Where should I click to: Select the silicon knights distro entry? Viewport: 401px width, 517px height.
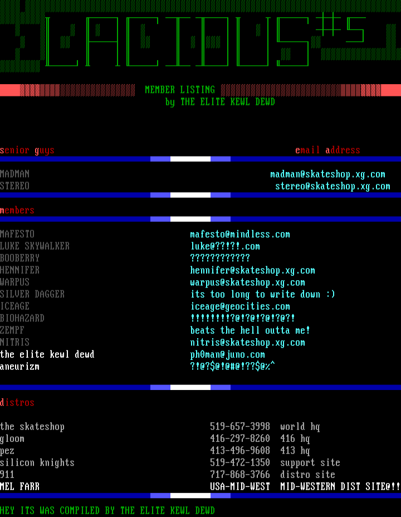pos(37,463)
